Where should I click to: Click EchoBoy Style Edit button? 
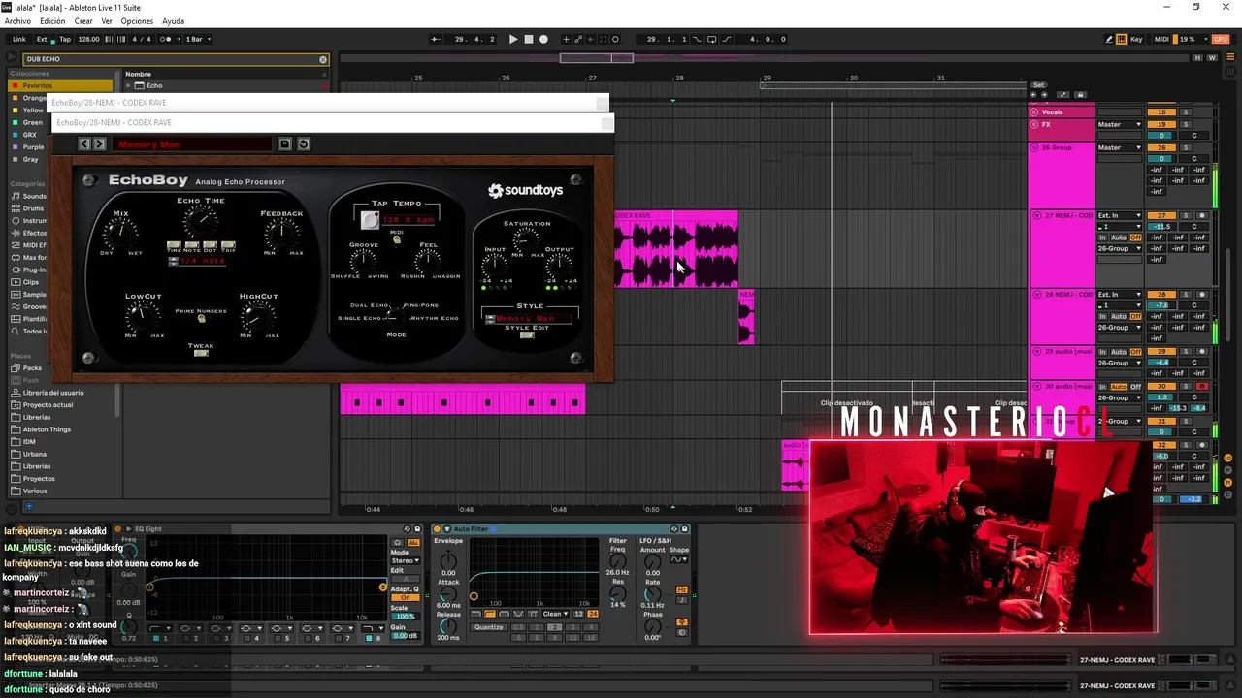527,335
